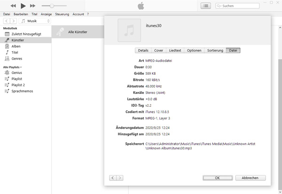Click the 160 kBit/s bitrate value
The image size is (282, 194).
[152, 80]
